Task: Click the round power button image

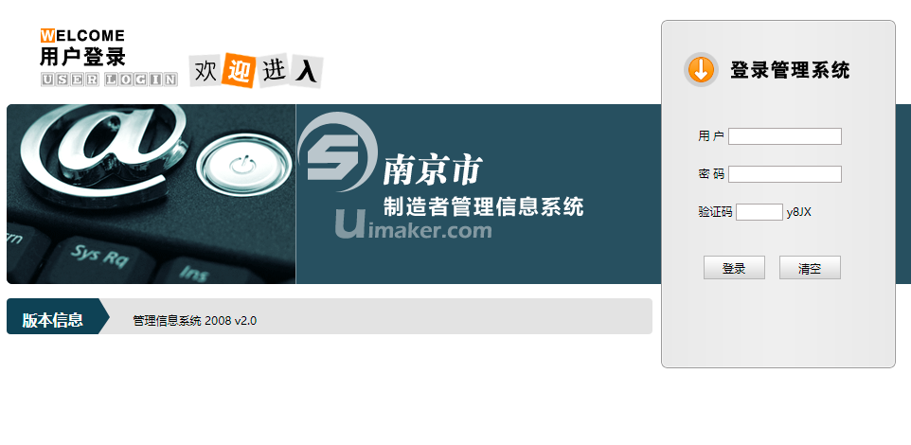Action: click(244, 166)
